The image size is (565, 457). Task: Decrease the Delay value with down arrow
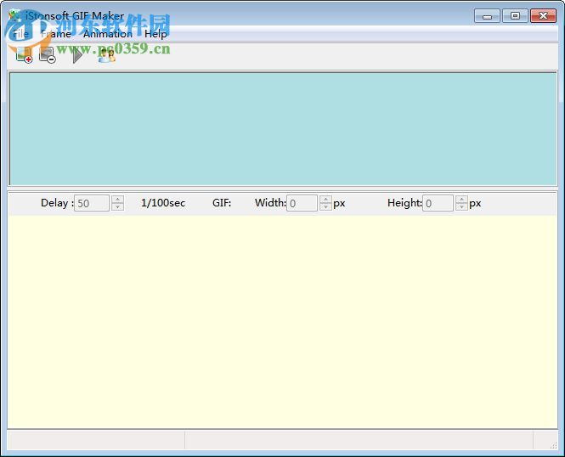coord(117,207)
